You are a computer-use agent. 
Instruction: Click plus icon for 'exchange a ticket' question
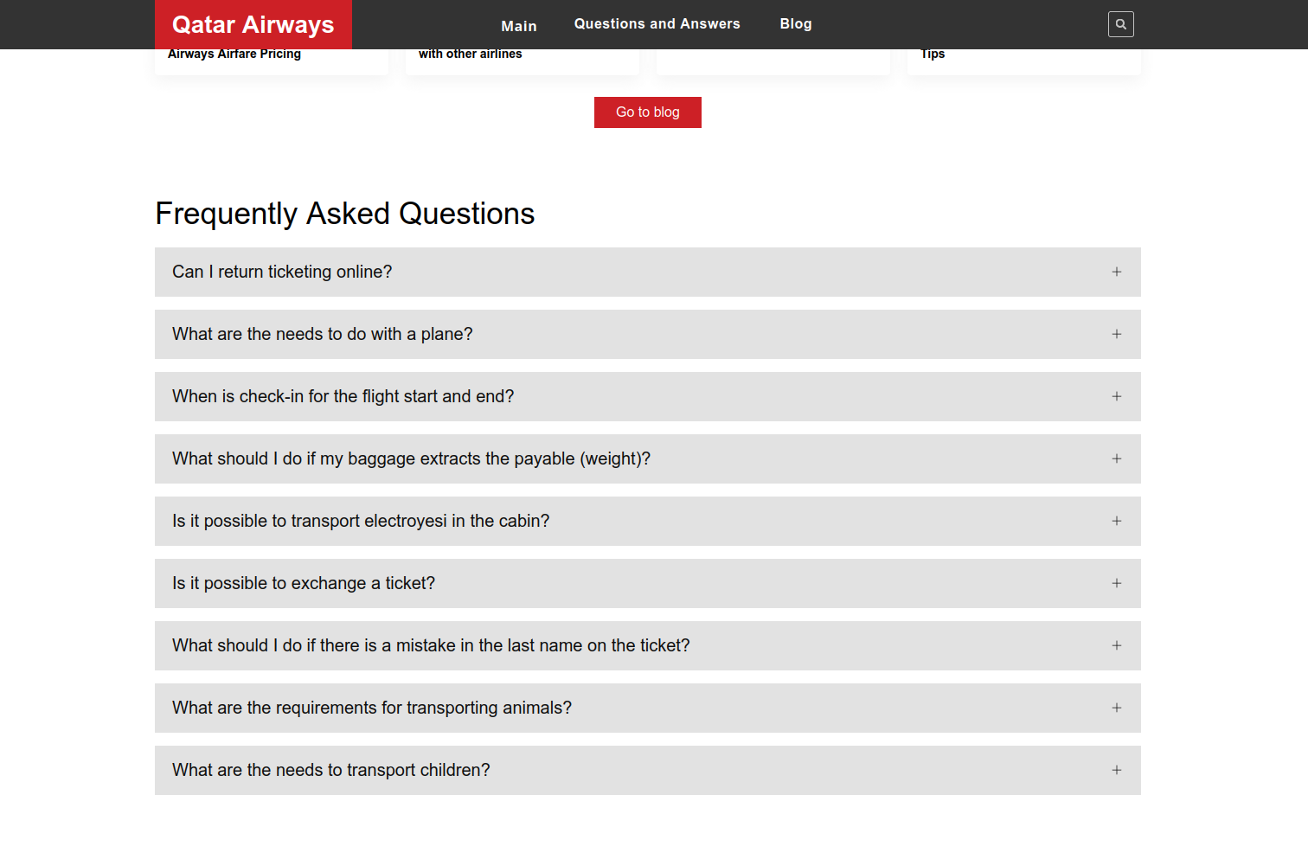[x=1116, y=583]
